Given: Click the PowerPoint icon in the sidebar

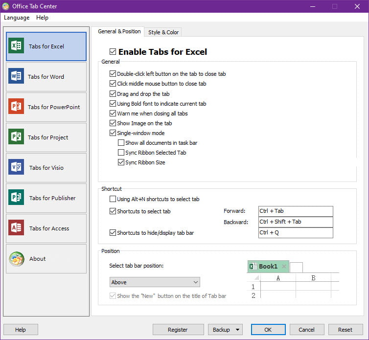Looking at the screenshot, I should (x=16, y=107).
